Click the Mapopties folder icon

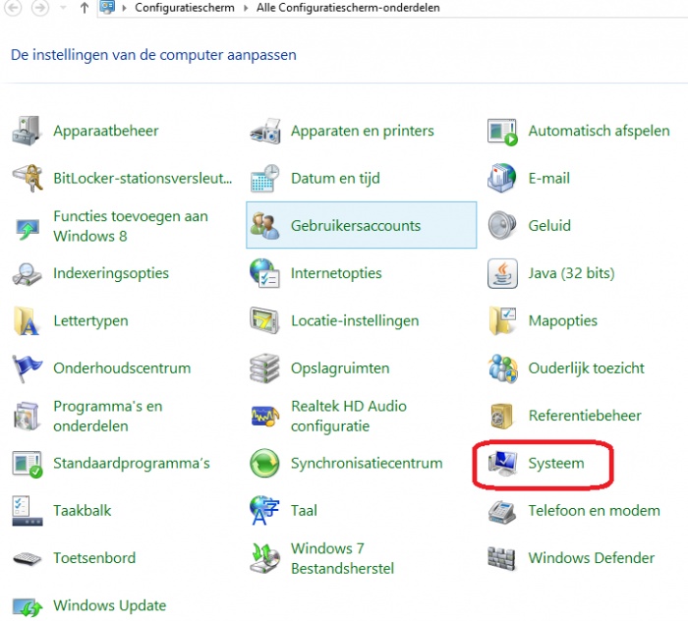tap(502, 320)
